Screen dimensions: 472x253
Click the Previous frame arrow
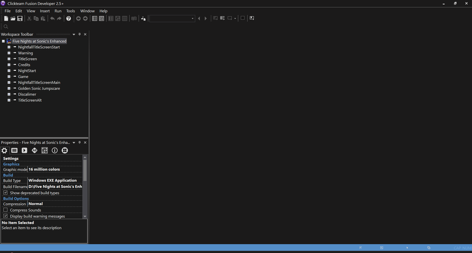199,19
